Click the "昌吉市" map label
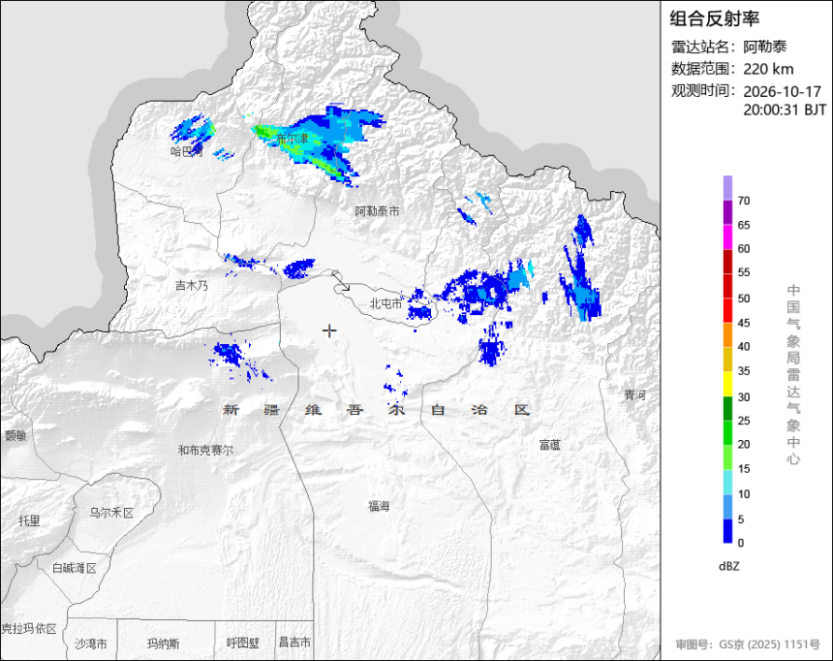833x661 pixels. (x=294, y=643)
